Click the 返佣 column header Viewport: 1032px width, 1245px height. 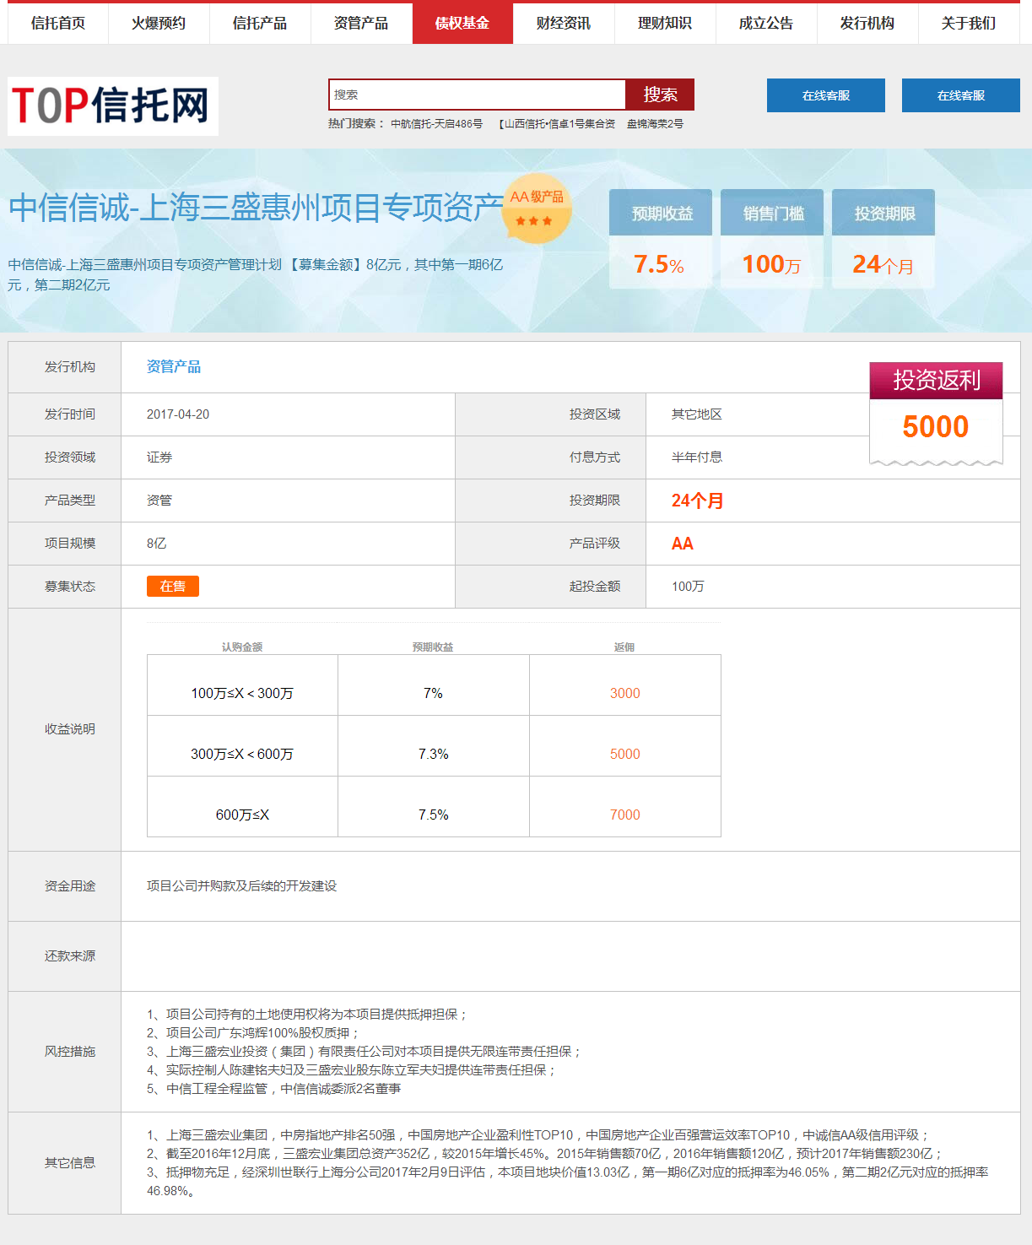[x=624, y=647]
